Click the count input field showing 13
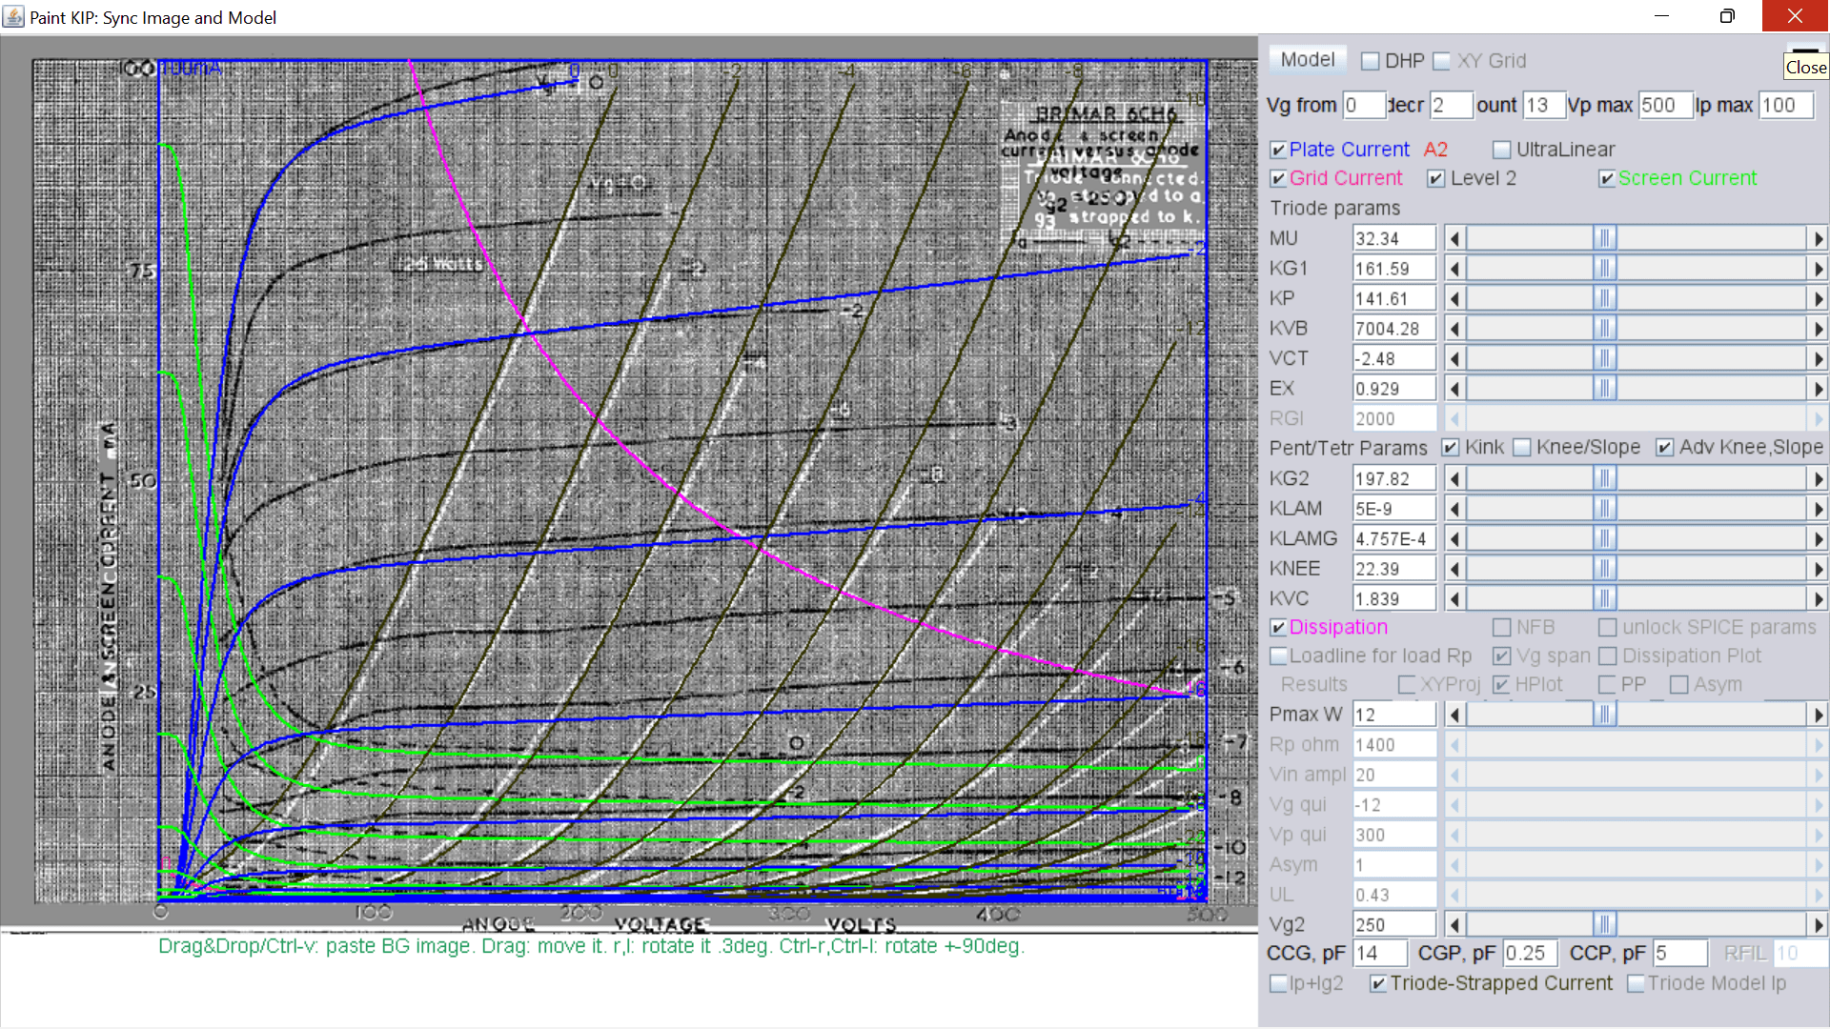Viewport: 1830px width, 1029px height. click(1544, 106)
